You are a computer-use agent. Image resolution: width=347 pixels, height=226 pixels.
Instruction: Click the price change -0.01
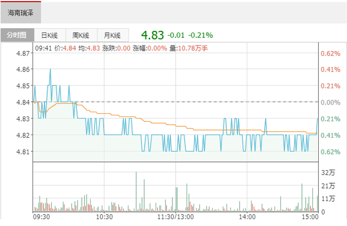pos(176,35)
